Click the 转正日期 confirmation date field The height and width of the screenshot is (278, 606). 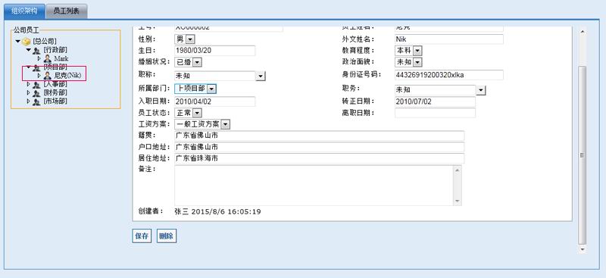[435, 102]
